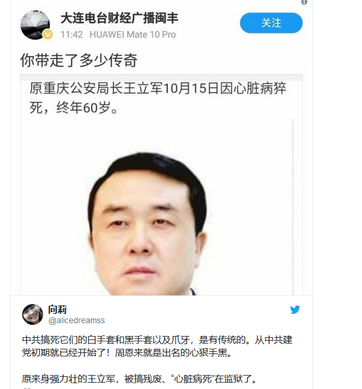Click the 终年60岁 line of the headline
Image resolution: width=362 pixels, height=389 pixels.
point(73,108)
